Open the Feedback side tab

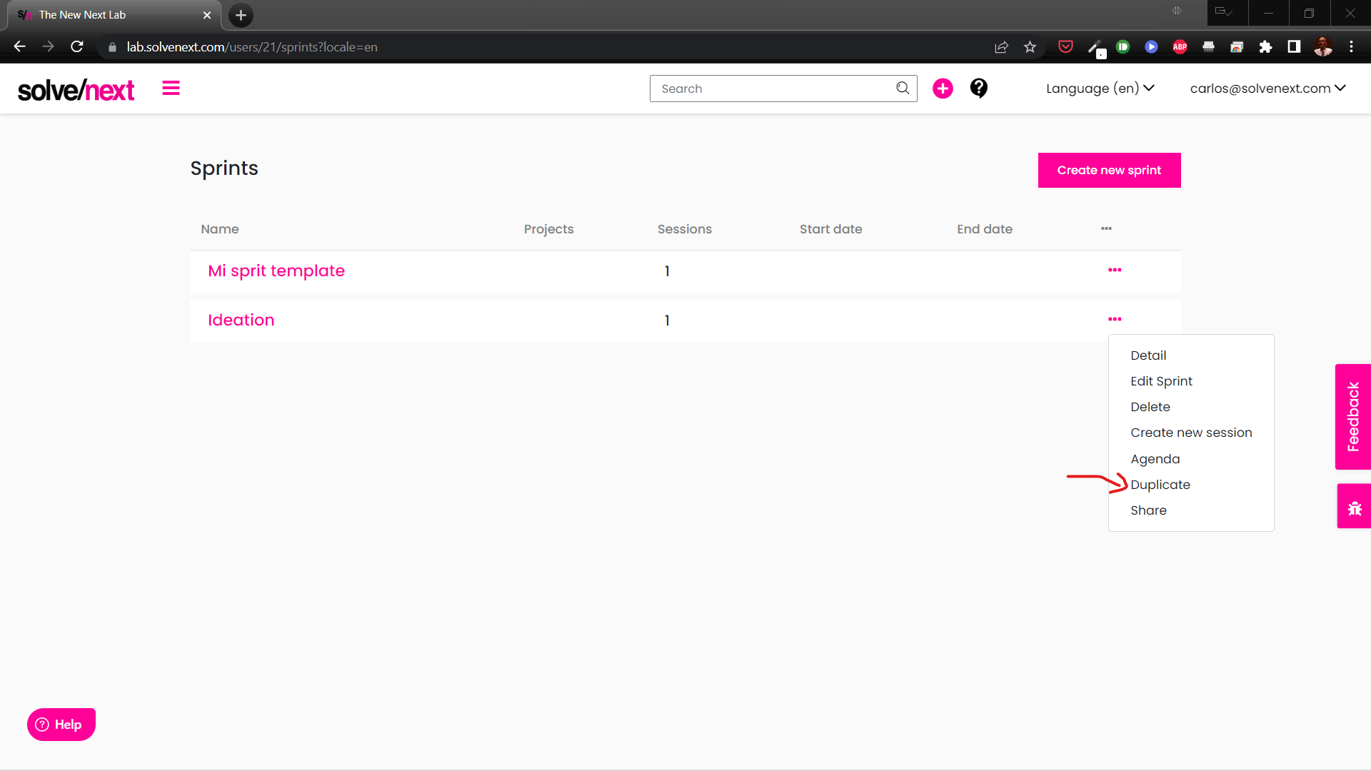click(x=1352, y=417)
